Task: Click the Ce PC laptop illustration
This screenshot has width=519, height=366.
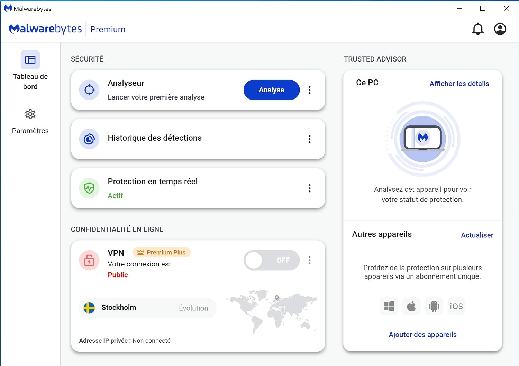Action: 422,139
